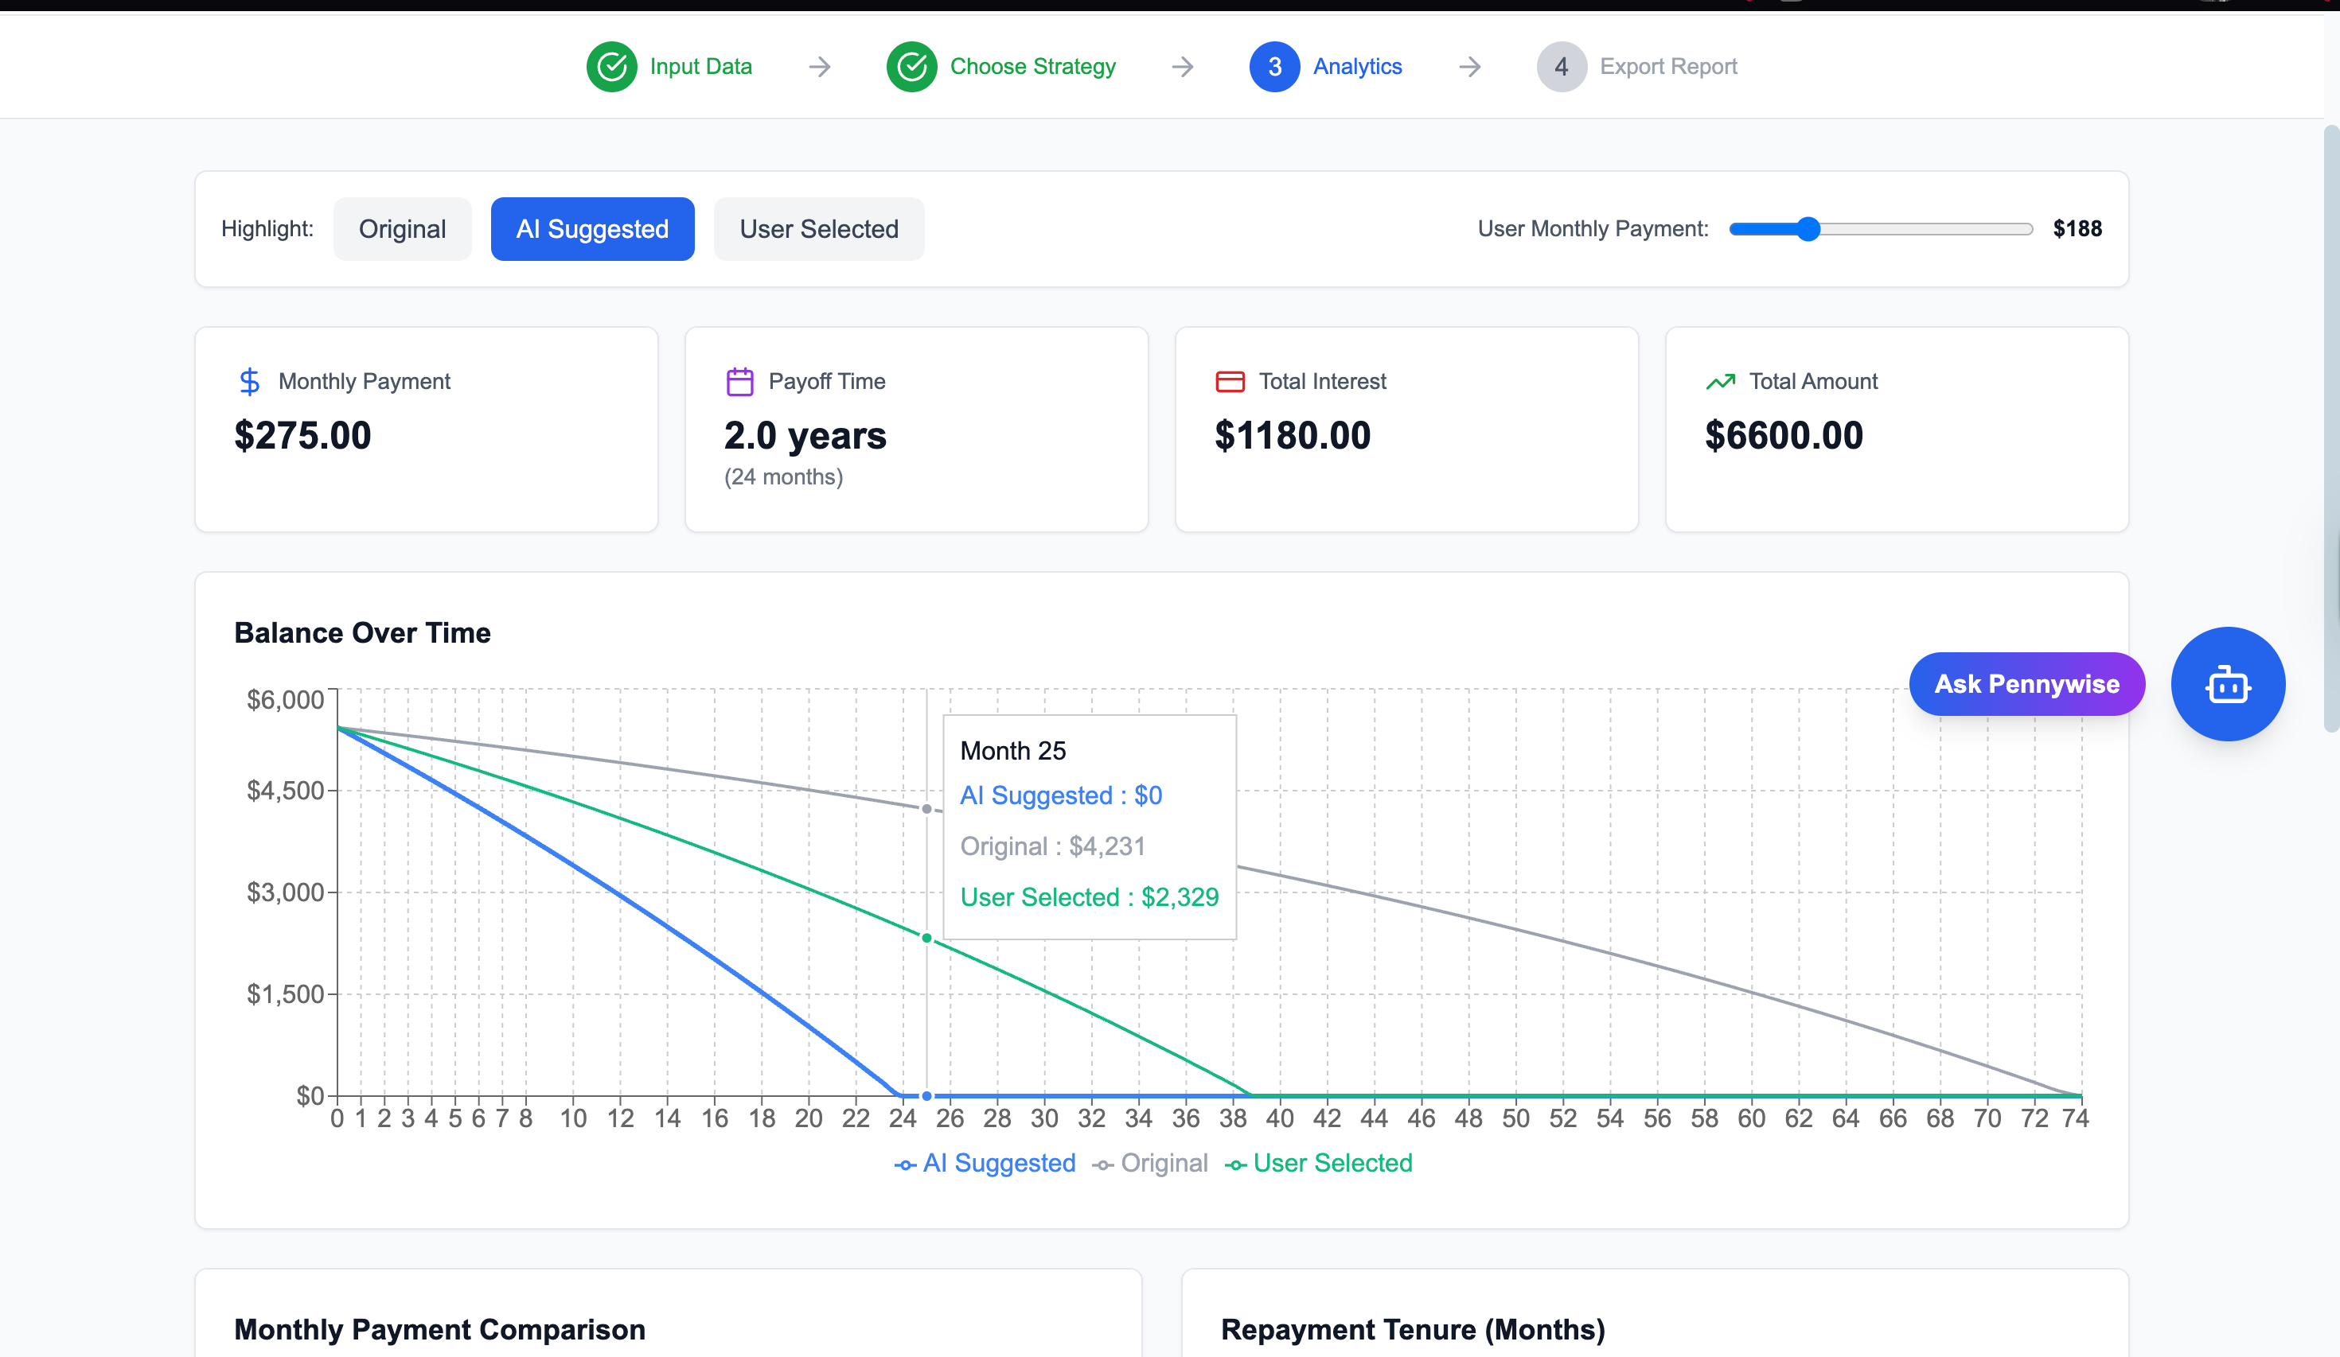The height and width of the screenshot is (1357, 2340).
Task: Open the Ask Pennywise assistant
Action: (x=2026, y=684)
